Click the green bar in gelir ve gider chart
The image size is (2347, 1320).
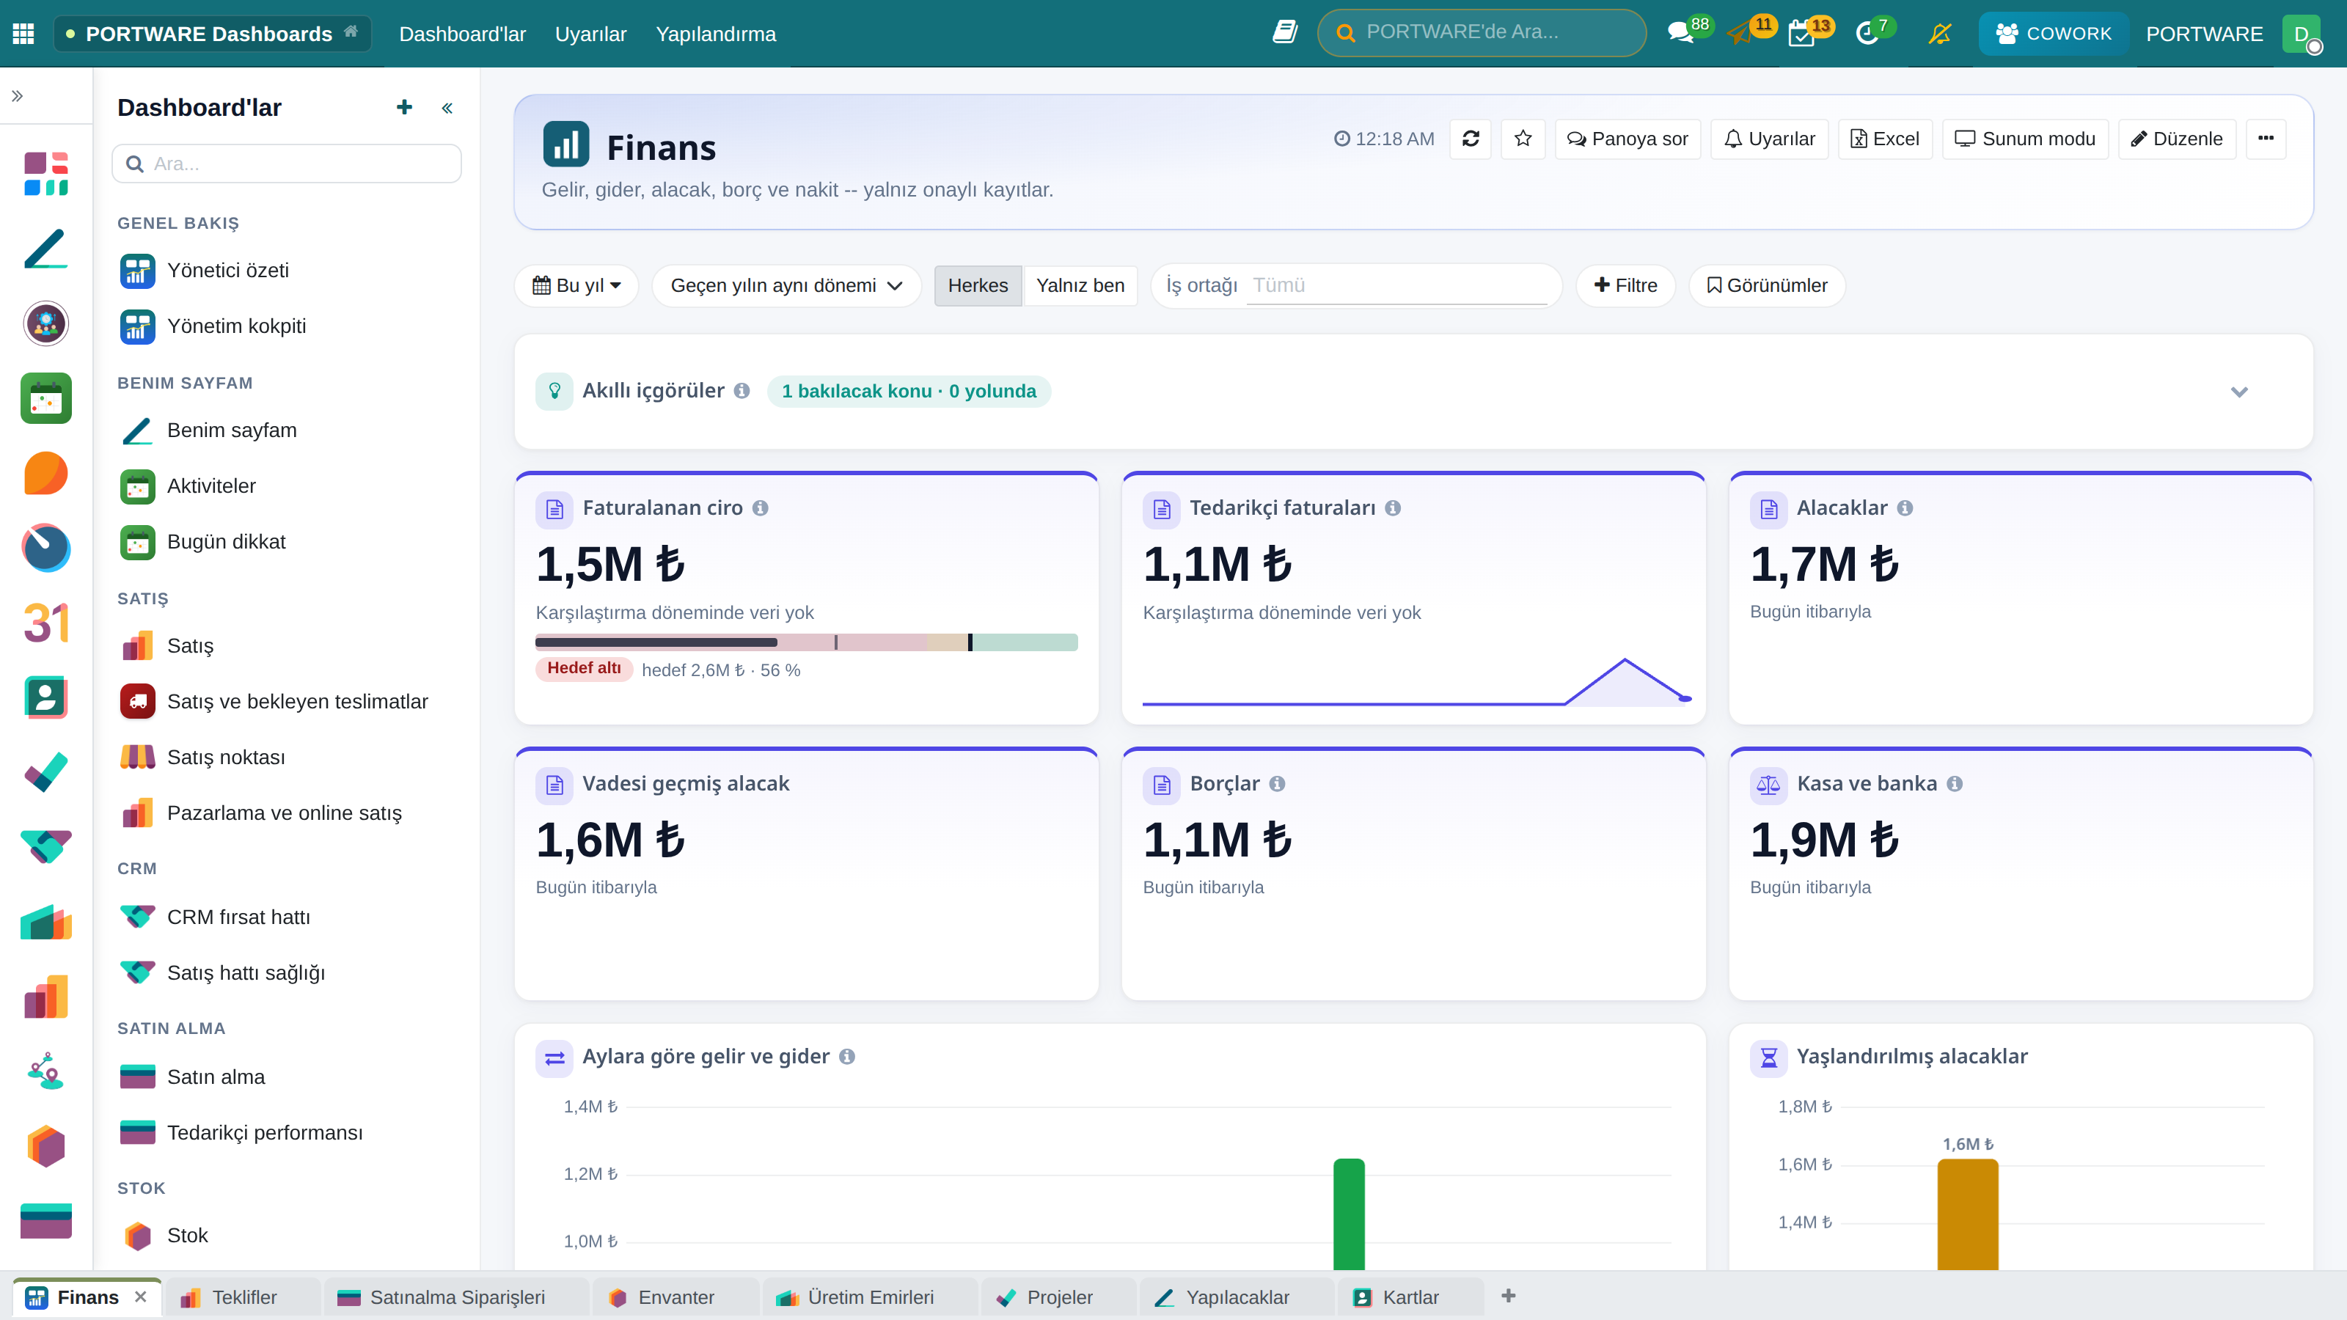coord(1349,1214)
